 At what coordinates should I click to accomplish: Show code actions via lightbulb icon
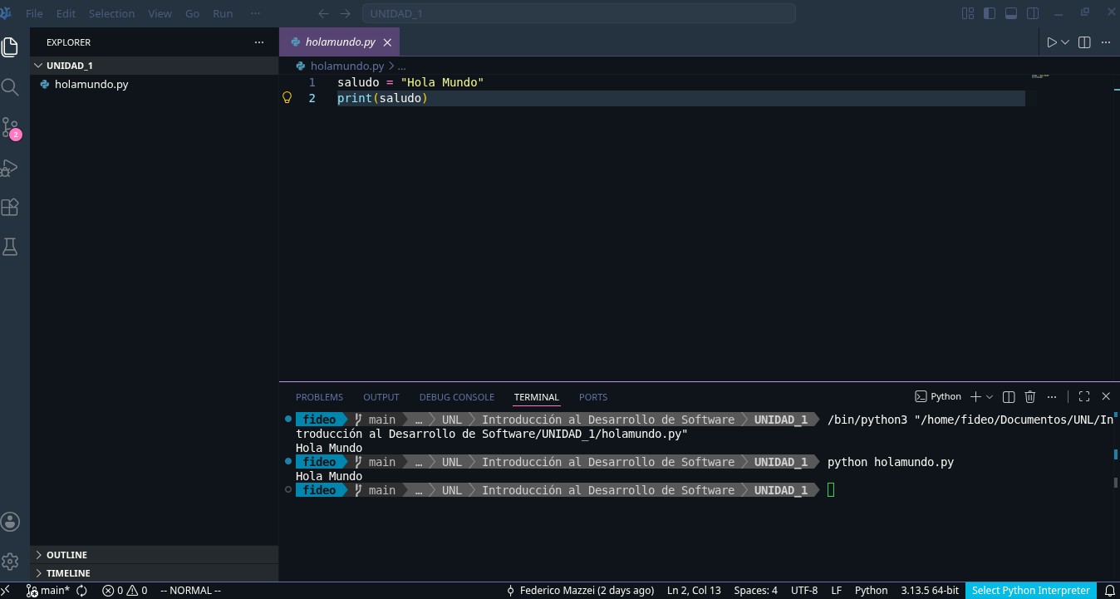pos(287,98)
